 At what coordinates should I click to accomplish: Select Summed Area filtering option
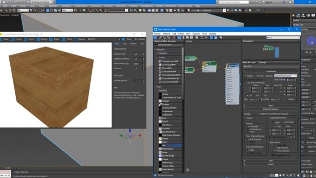[x=248, y=129]
